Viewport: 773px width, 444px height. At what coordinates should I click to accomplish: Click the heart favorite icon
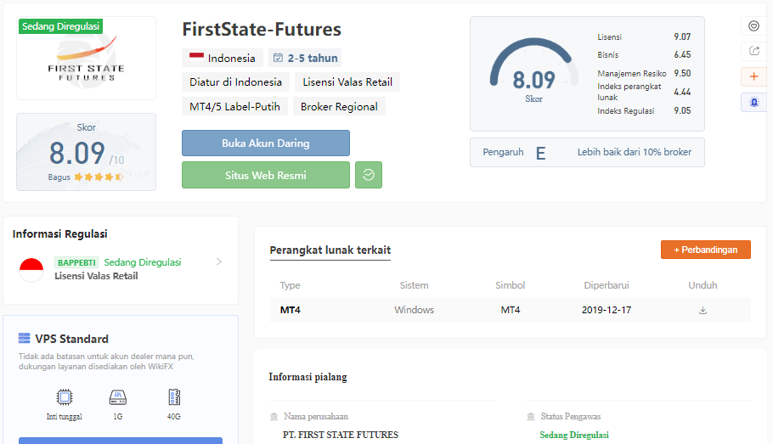(753, 26)
